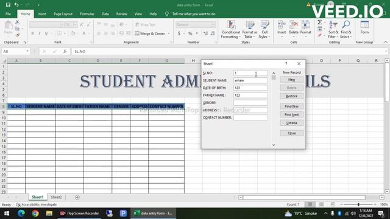The height and width of the screenshot is (219, 390).
Task: Add a new sheet with plus icon
Action: click(x=77, y=197)
